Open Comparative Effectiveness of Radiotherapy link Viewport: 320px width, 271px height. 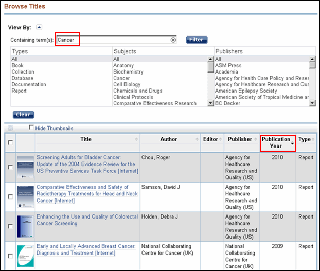click(87, 194)
